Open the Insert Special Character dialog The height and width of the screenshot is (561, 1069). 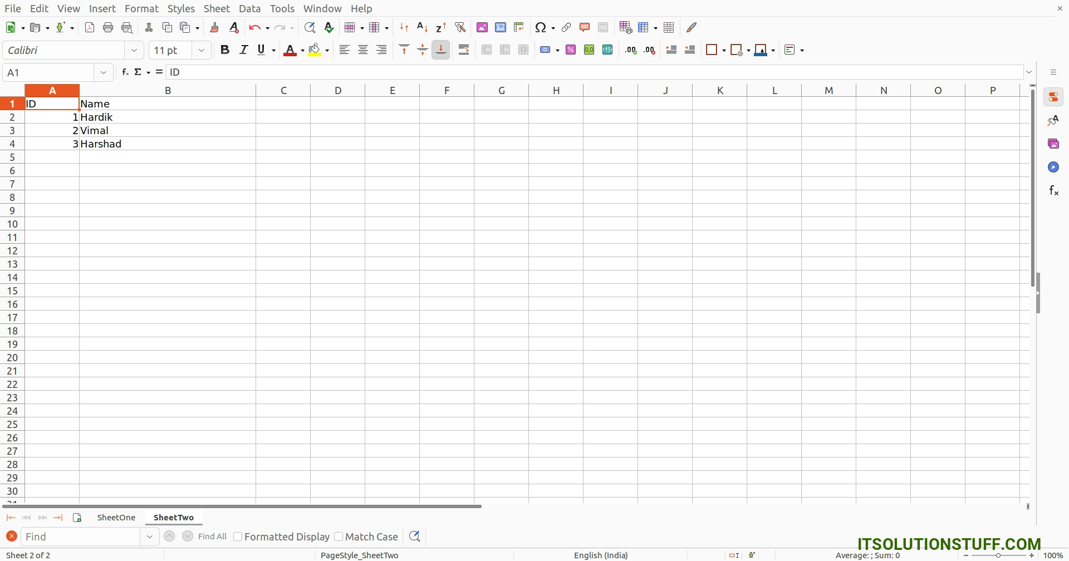541,27
